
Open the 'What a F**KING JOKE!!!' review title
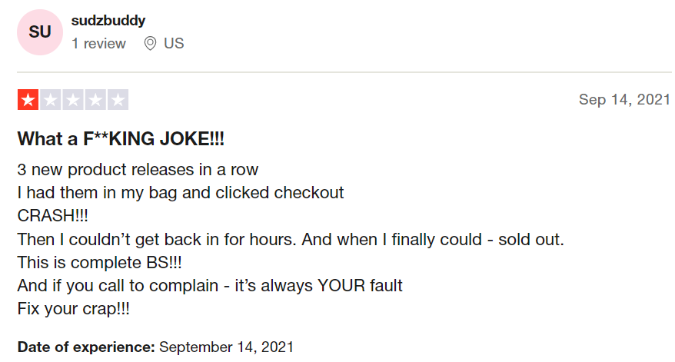(x=121, y=139)
